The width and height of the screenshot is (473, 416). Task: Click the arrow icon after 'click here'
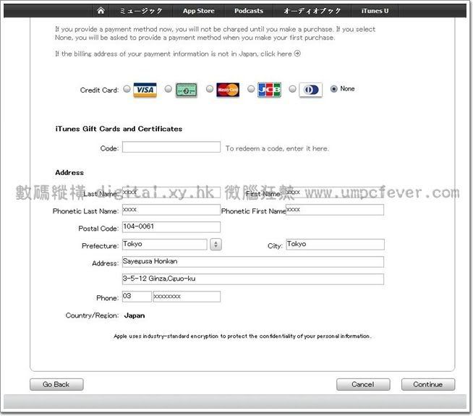coord(297,54)
